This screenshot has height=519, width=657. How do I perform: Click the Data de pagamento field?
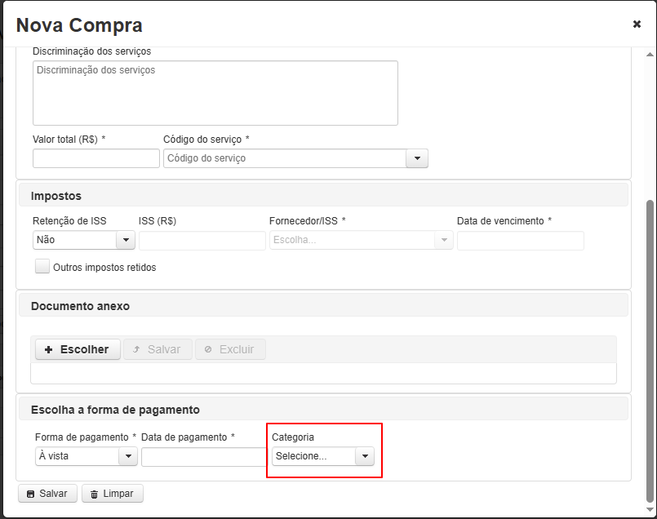click(x=202, y=456)
